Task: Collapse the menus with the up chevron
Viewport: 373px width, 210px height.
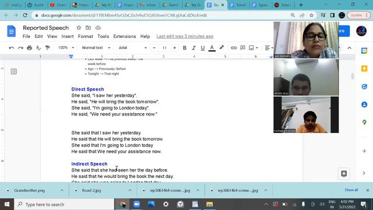Action: (349, 48)
